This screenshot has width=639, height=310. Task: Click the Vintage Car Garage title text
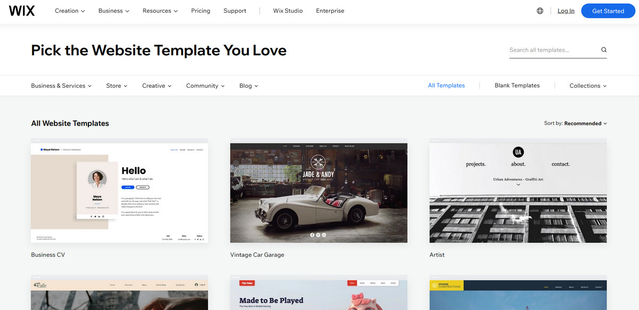pos(257,255)
